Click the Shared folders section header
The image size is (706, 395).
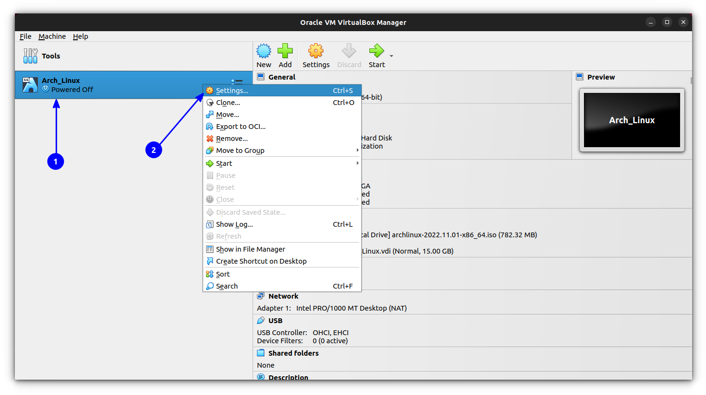tap(293, 353)
